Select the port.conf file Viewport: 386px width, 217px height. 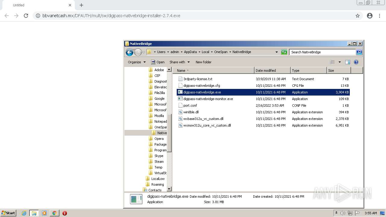tap(190, 105)
